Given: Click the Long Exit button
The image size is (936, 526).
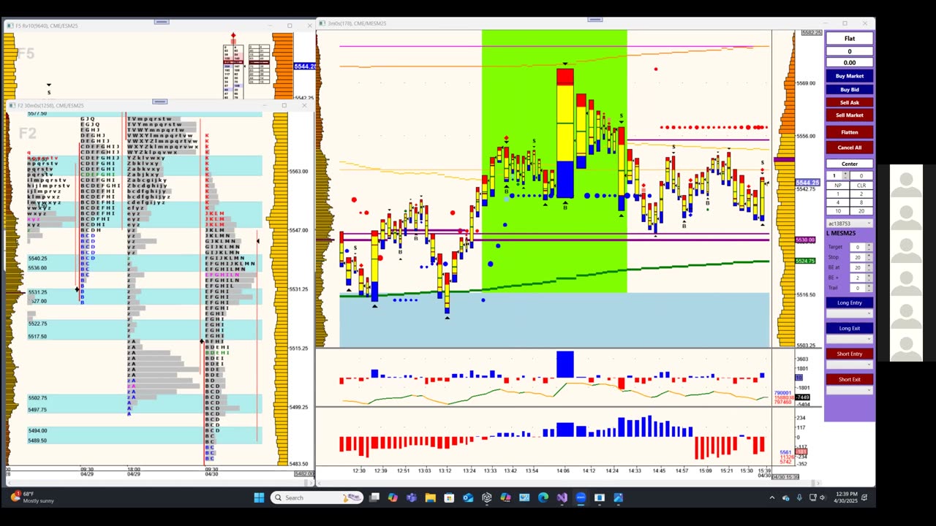Looking at the screenshot, I should (x=849, y=328).
